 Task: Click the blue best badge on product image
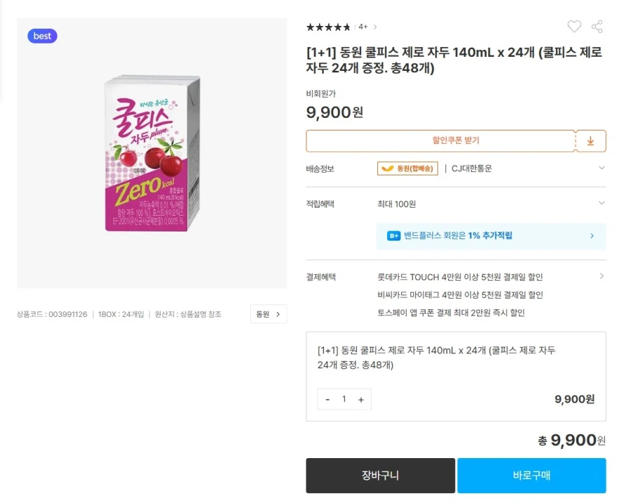[42, 36]
